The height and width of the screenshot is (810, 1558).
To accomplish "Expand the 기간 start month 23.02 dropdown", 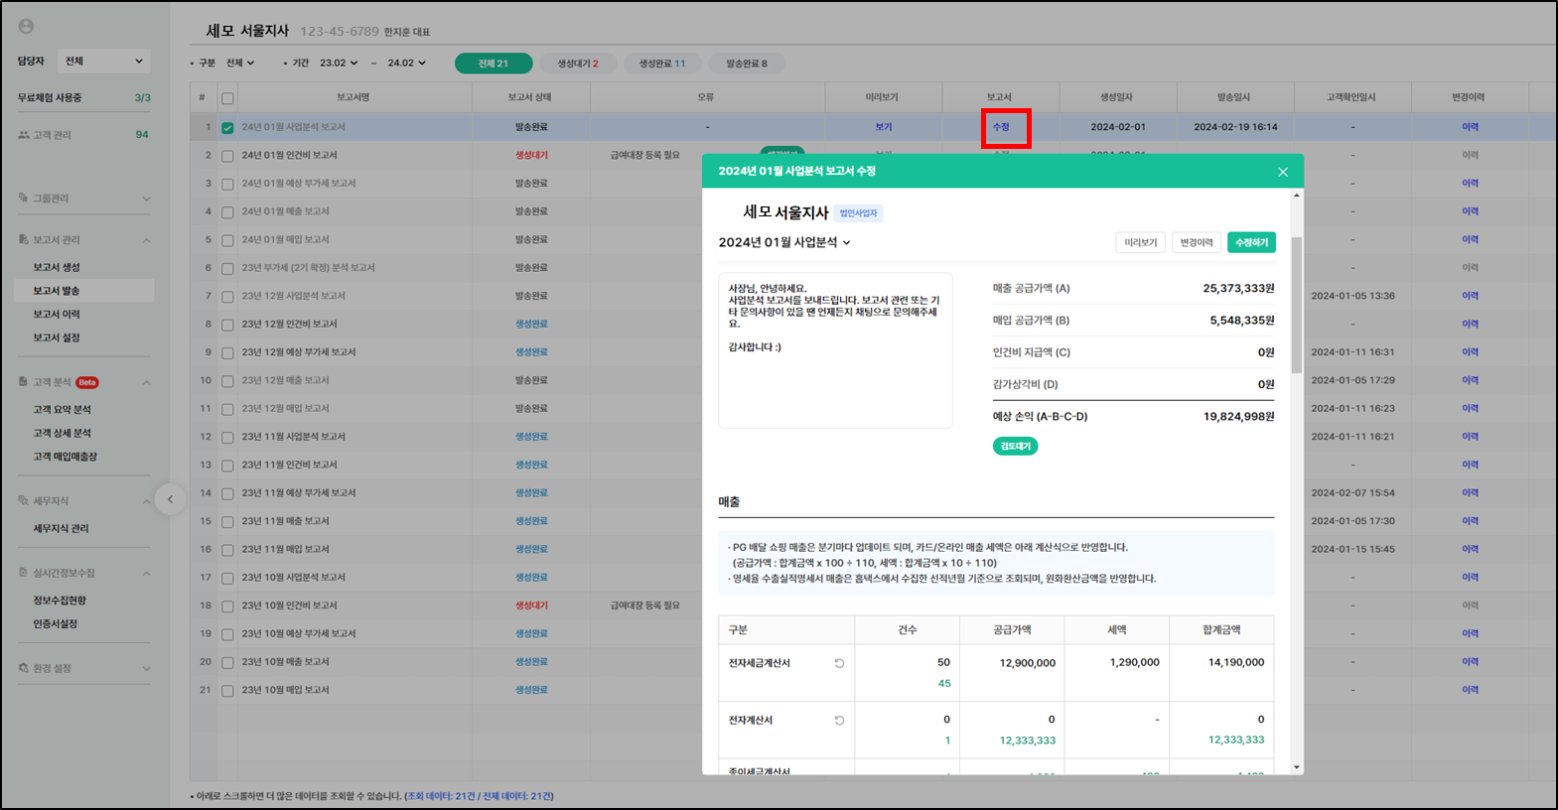I will (339, 63).
